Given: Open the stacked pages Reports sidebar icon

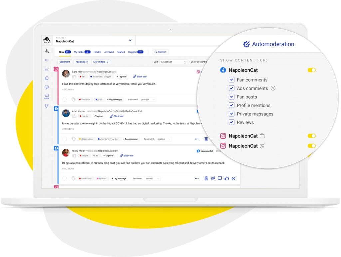Looking at the screenshot, I should point(47,78).
